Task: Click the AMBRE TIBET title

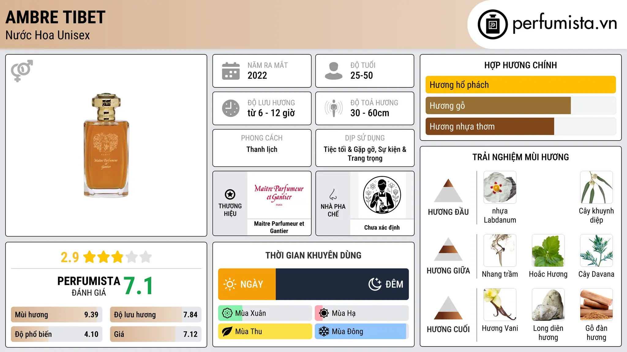Action: (x=55, y=17)
